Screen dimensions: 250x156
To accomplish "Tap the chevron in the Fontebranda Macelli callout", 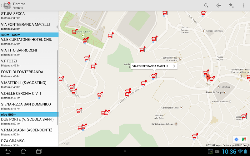I will (x=174, y=66).
